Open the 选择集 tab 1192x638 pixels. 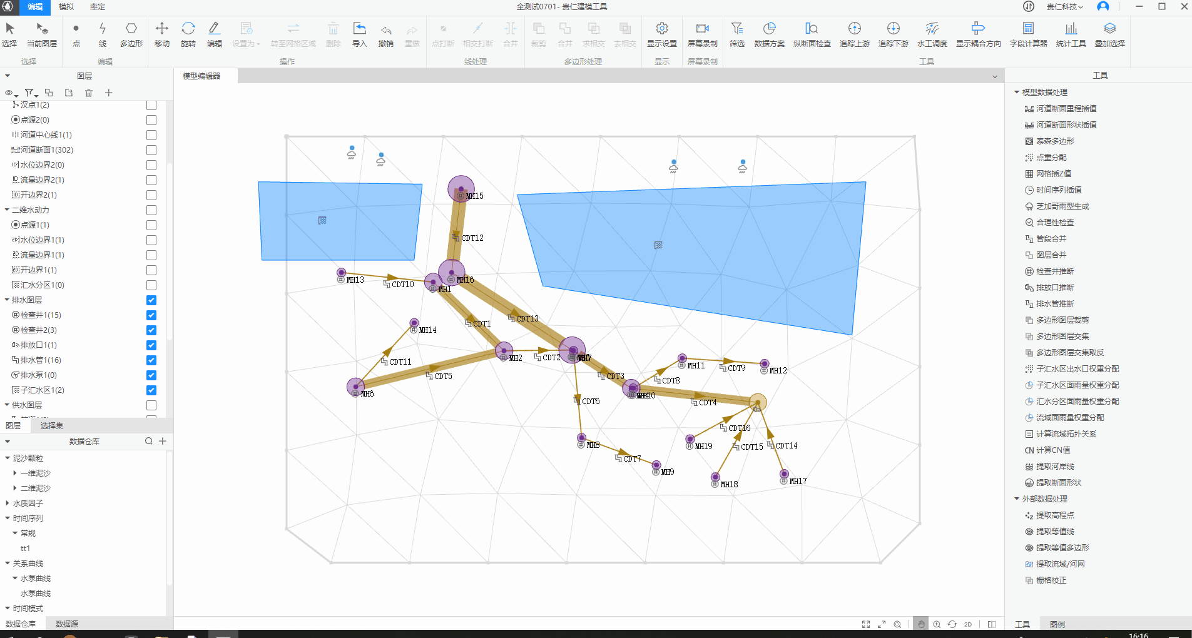point(52,425)
